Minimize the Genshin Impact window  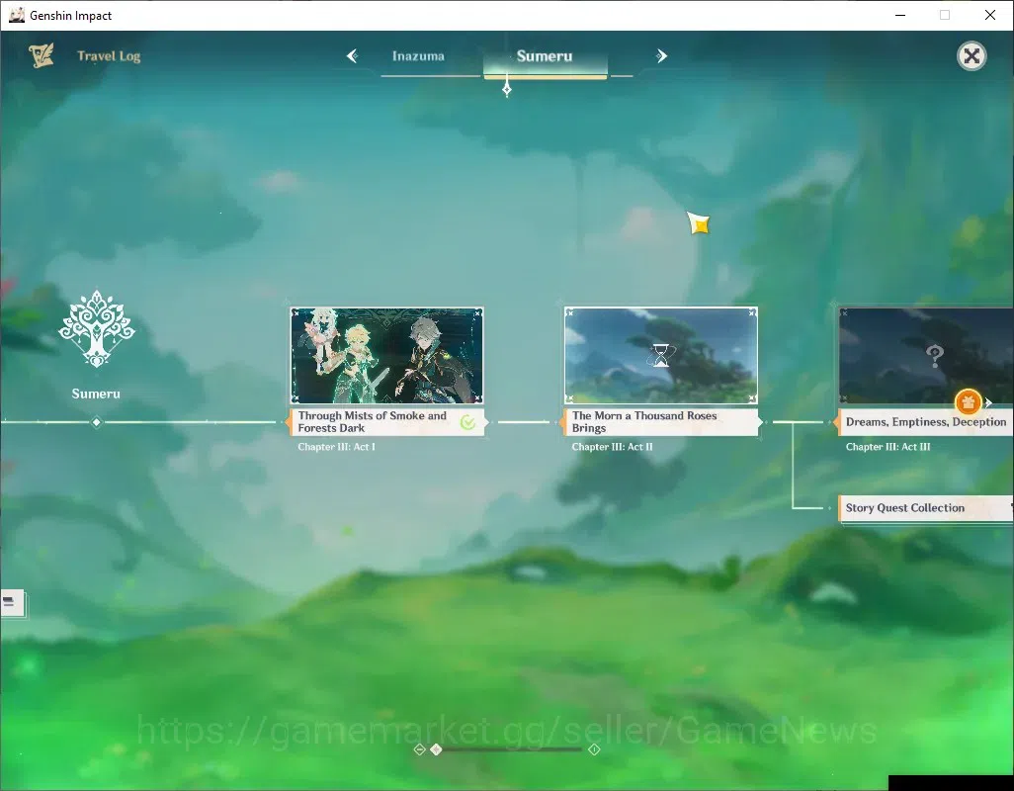pos(900,15)
